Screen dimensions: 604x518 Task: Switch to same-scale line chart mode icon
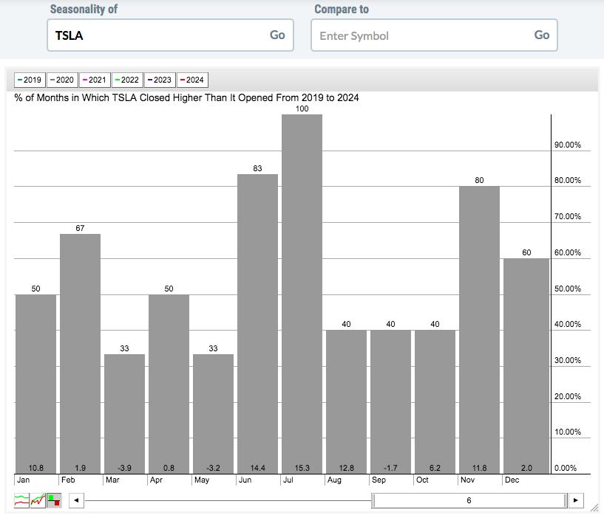coord(38,500)
